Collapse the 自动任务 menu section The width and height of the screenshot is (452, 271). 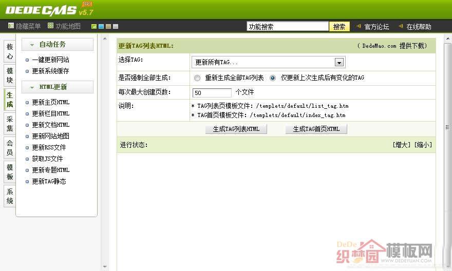click(x=32, y=45)
